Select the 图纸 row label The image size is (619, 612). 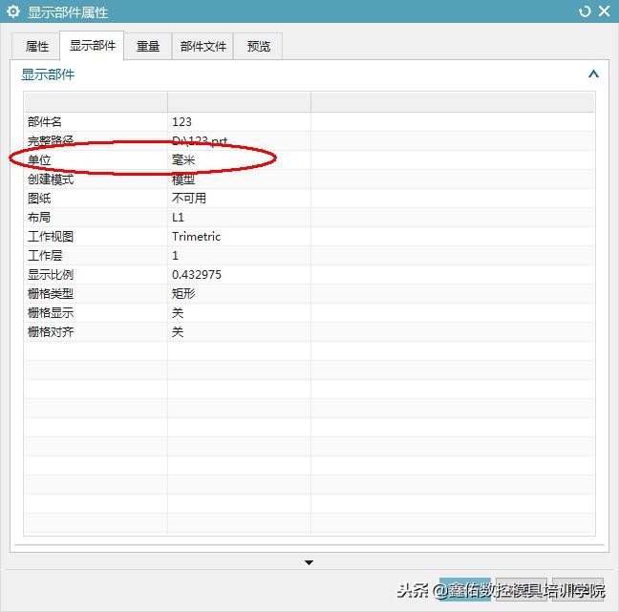39,198
